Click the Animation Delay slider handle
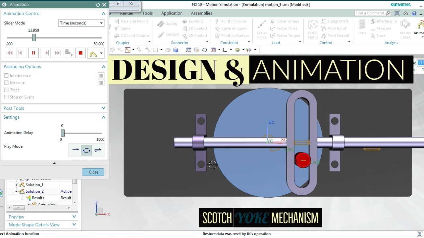The height and width of the screenshot is (238, 424). 63,133
